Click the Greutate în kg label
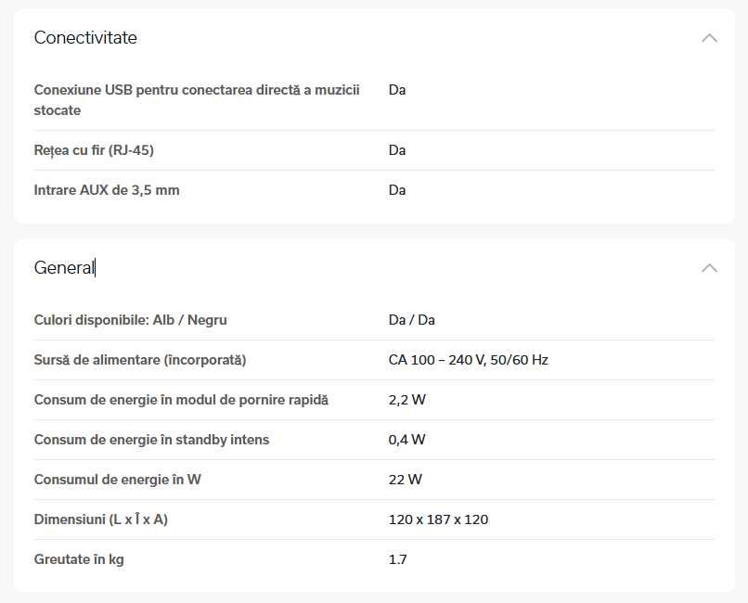Image resolution: width=748 pixels, height=603 pixels. point(79,559)
